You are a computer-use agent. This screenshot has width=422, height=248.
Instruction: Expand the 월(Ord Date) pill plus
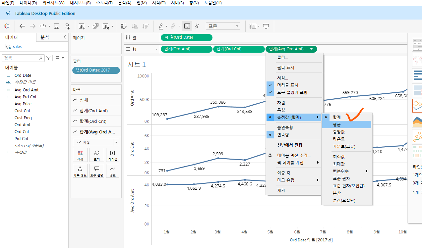coord(166,37)
